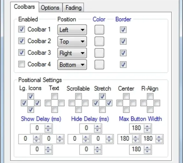Uncheck the top Stretch checkbox
The image size is (183, 163).
[x=102, y=96]
